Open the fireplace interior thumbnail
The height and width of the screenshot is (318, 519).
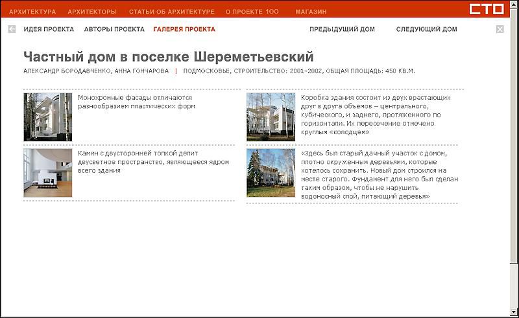47,172
